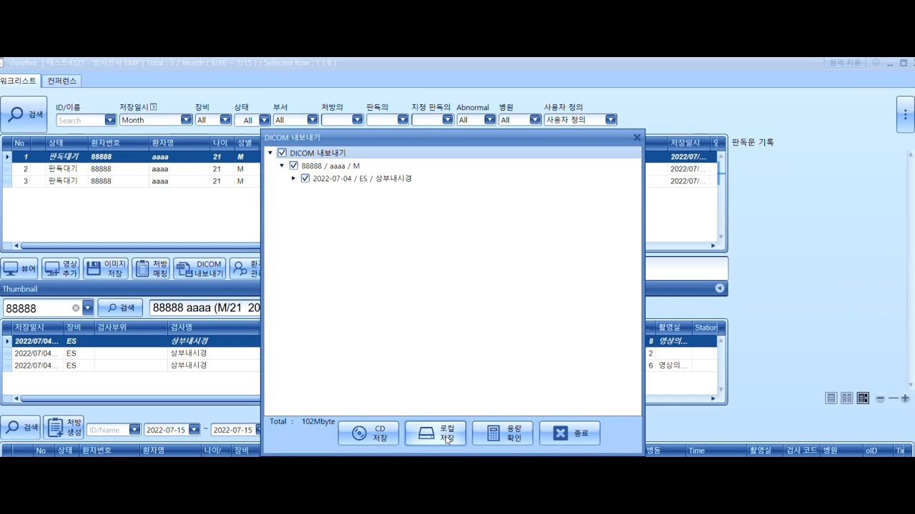Click the 영상 추가 toolbar icon
The image size is (915, 514).
(61, 269)
